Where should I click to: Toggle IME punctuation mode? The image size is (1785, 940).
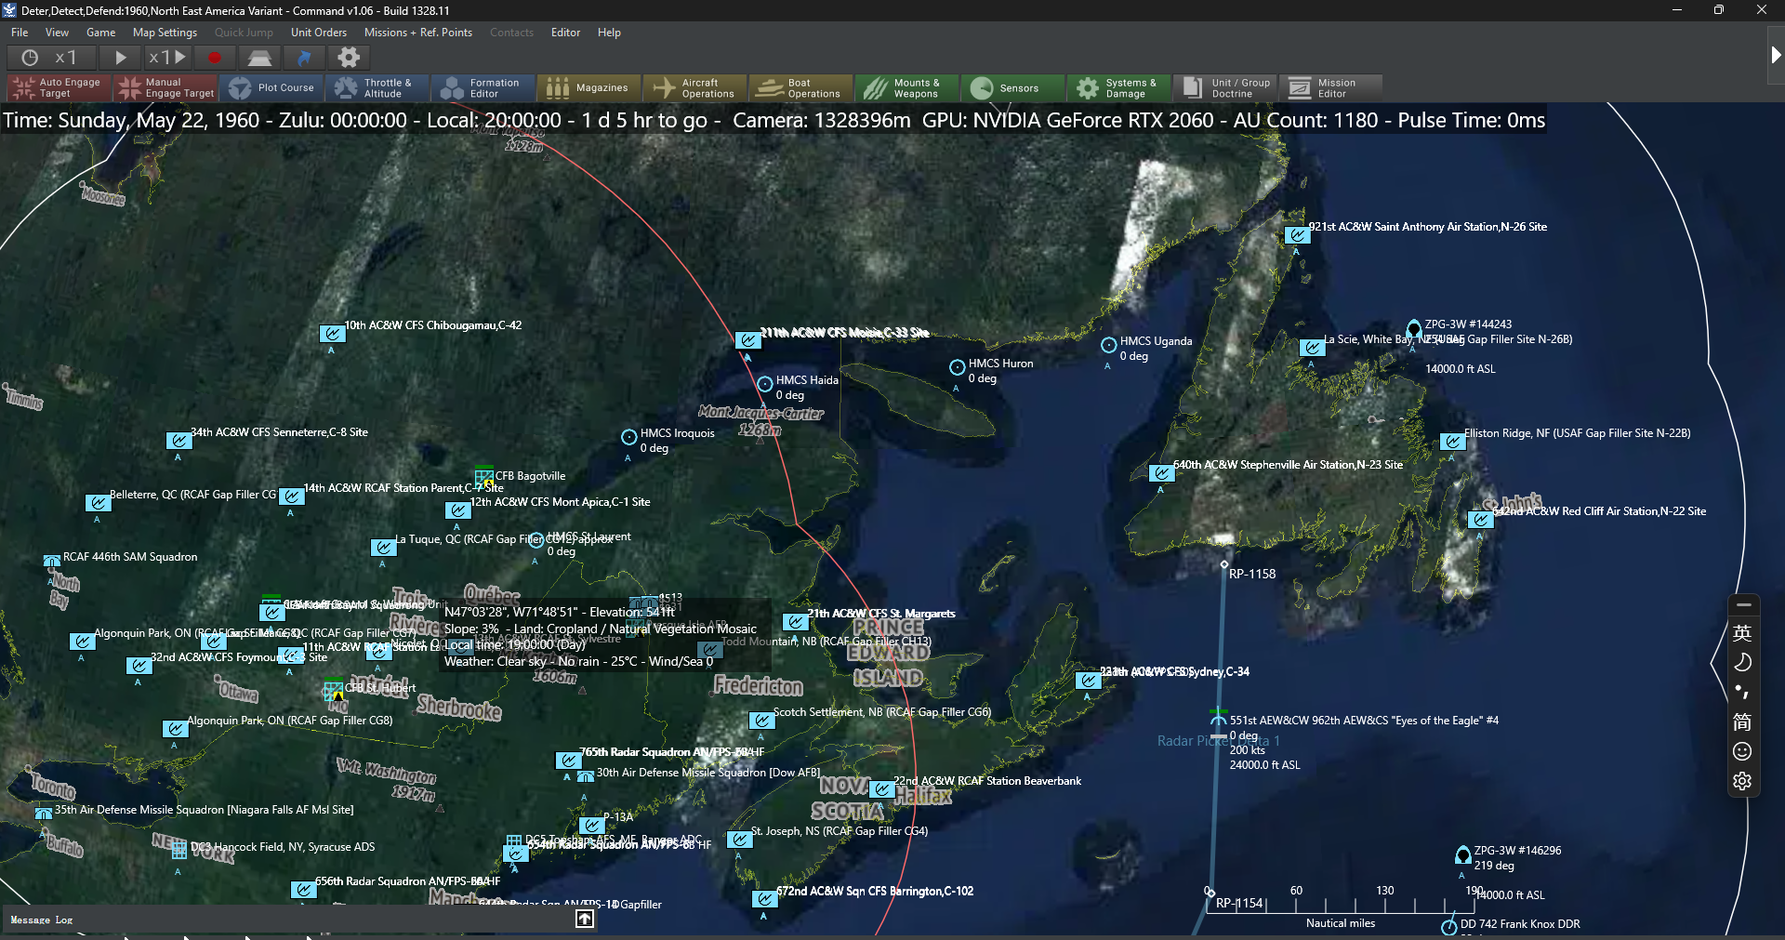1742,692
